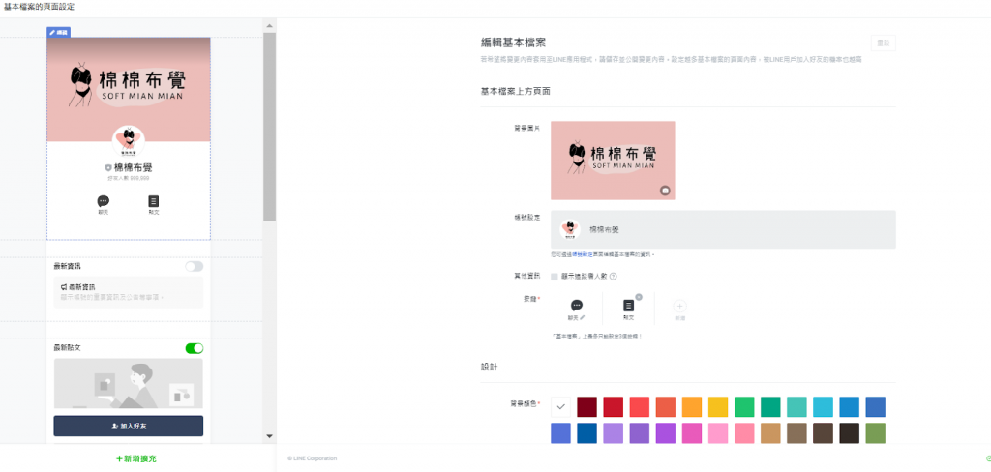Toggle the 最新資訊 switch on

coord(194,267)
